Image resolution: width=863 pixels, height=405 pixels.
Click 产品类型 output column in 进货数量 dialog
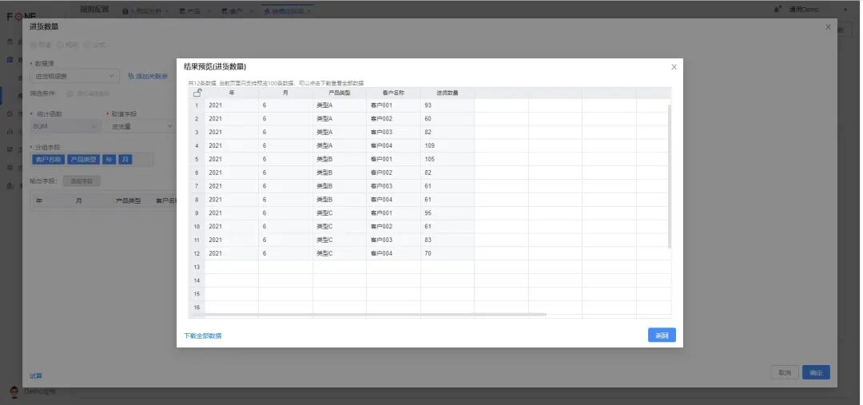tap(128, 201)
